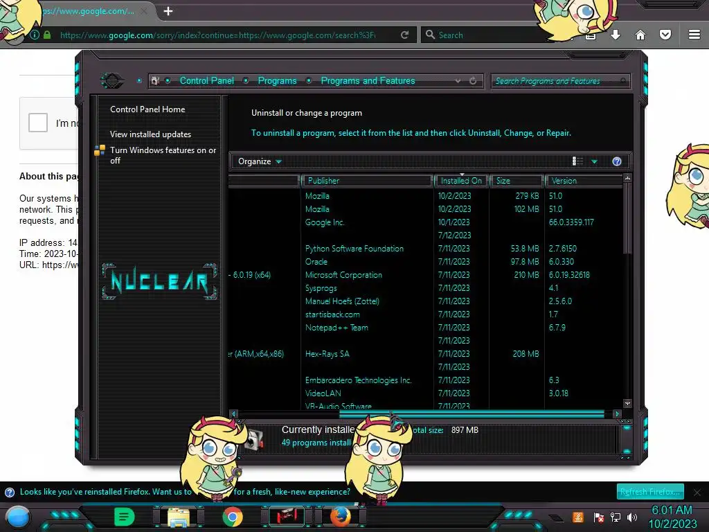Select the Embarcadero Technologies Inc. row
This screenshot has height=532, width=709.
(x=425, y=380)
